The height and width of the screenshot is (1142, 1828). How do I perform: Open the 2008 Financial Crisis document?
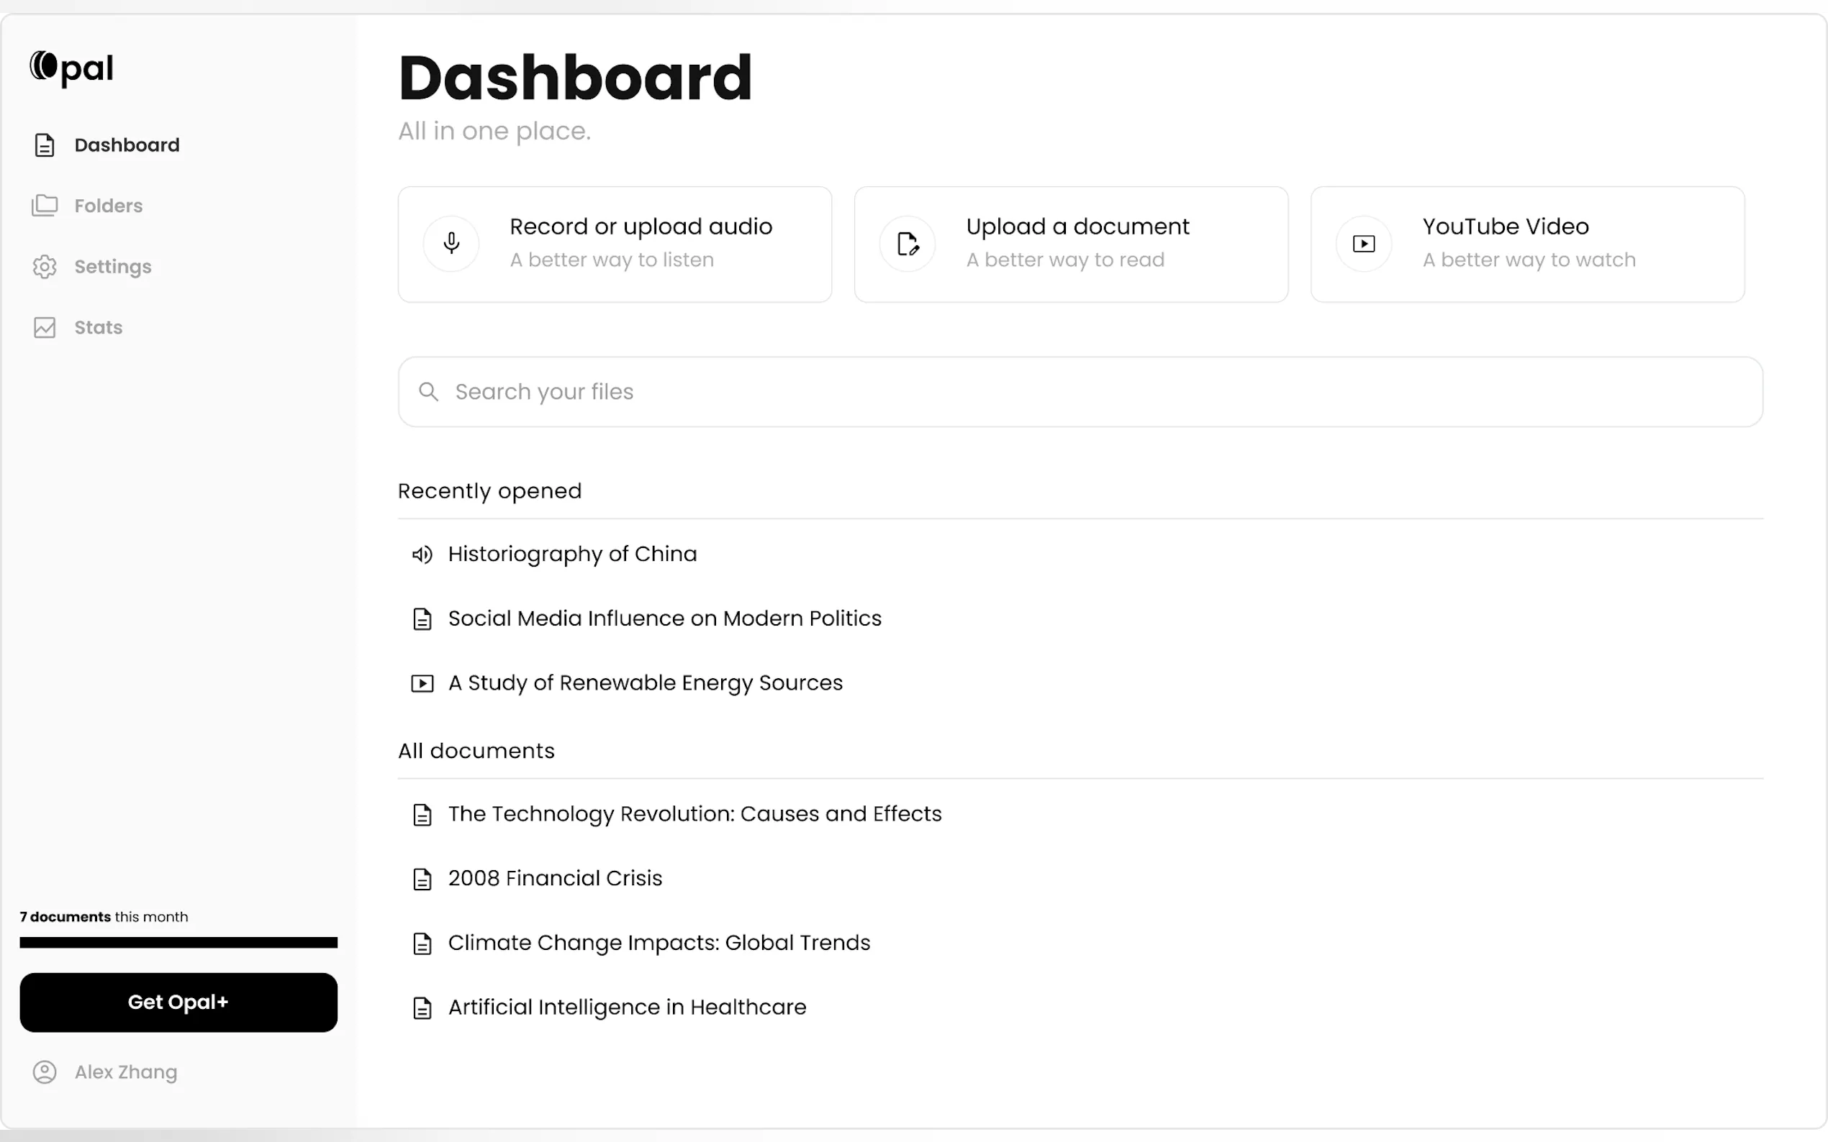point(555,878)
